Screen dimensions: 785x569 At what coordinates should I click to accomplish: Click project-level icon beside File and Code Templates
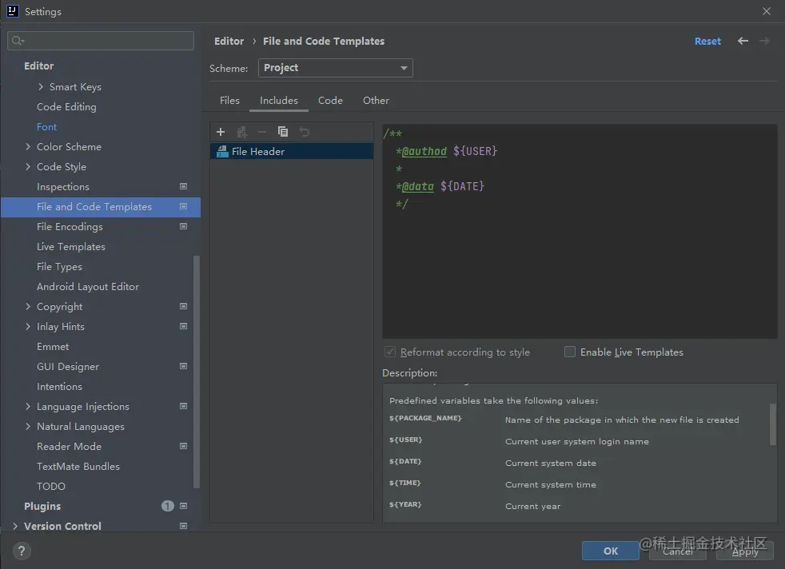[183, 206]
